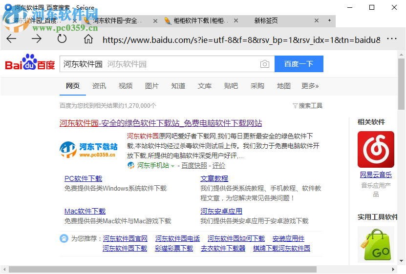Go forward to the next page
Viewport: 406px width, 274px height.
(37, 39)
